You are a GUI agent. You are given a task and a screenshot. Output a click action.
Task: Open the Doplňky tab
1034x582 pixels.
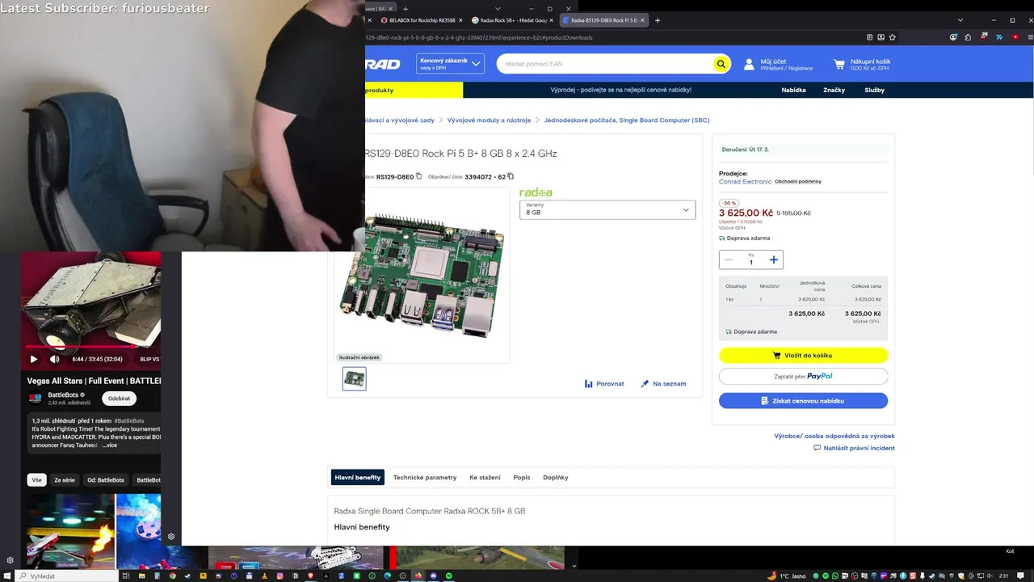(x=556, y=477)
